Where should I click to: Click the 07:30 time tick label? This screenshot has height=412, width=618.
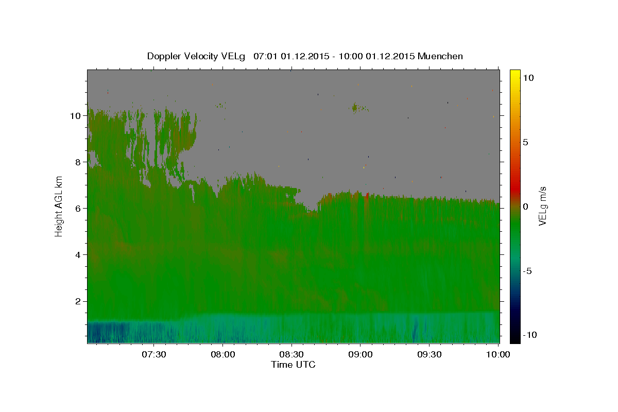pyautogui.click(x=153, y=354)
